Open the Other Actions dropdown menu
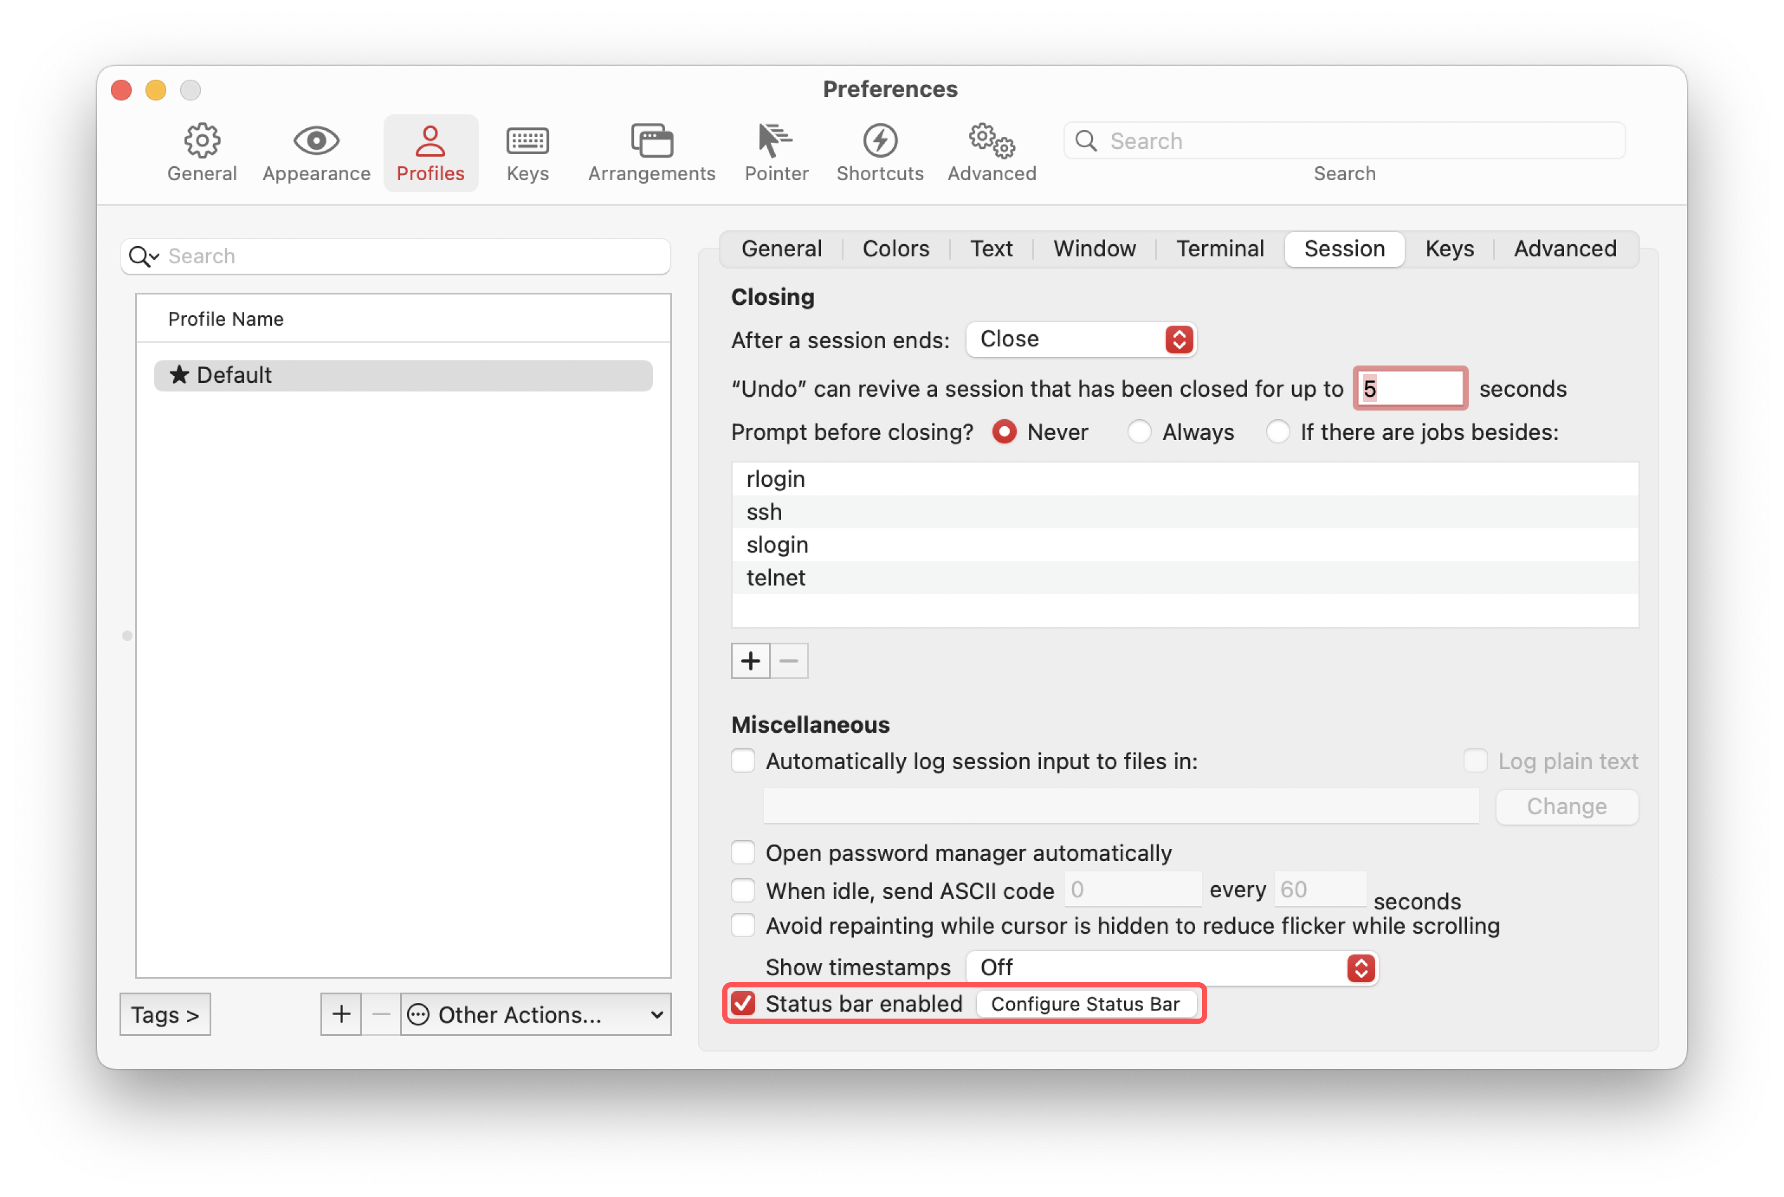Image resolution: width=1784 pixels, height=1197 pixels. pyautogui.click(x=536, y=1015)
